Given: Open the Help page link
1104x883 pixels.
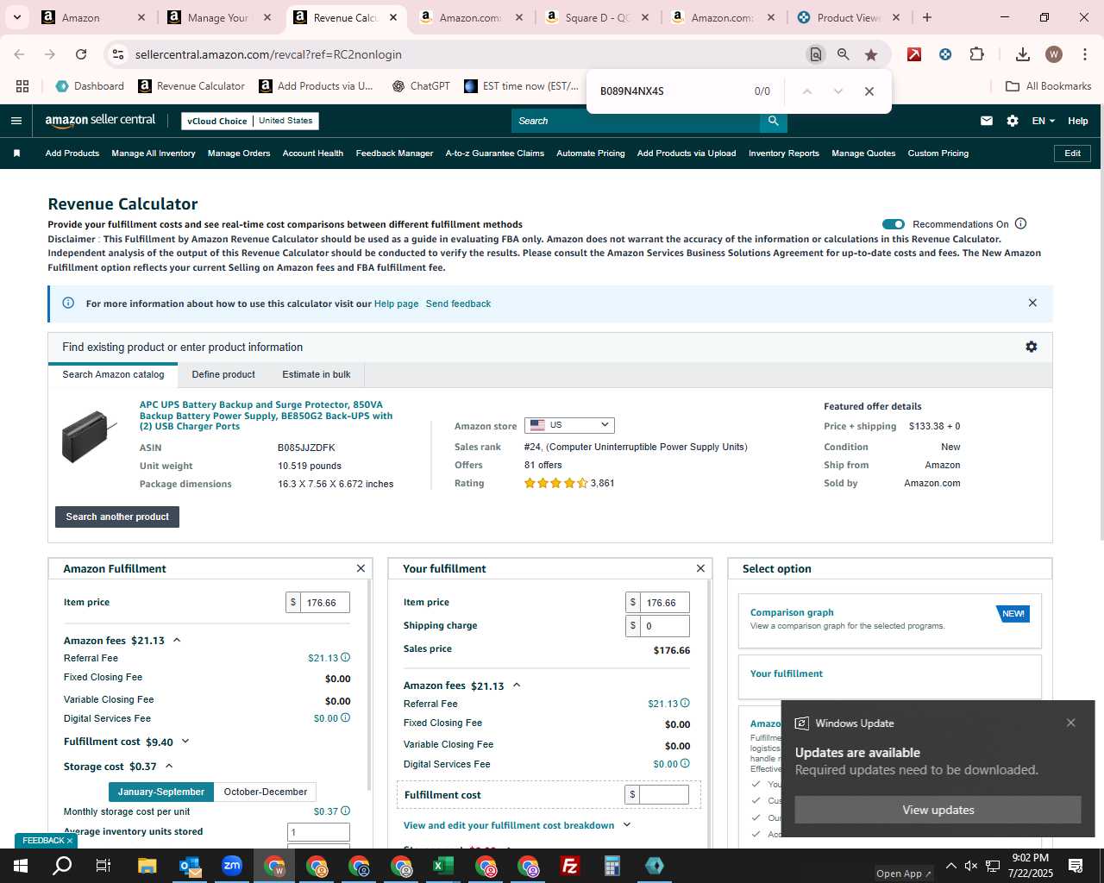Looking at the screenshot, I should coord(396,304).
